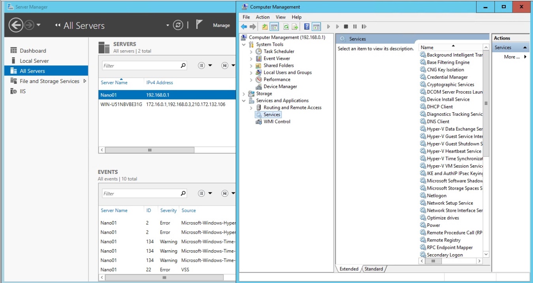Click Forward arrow in Computer Management toolbar

253,26
